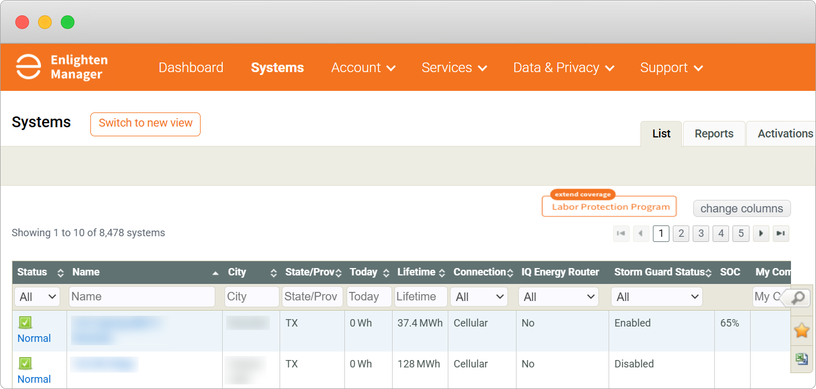The image size is (816, 389).
Task: Click the 37.4 MWh lifetime value
Action: coord(420,323)
